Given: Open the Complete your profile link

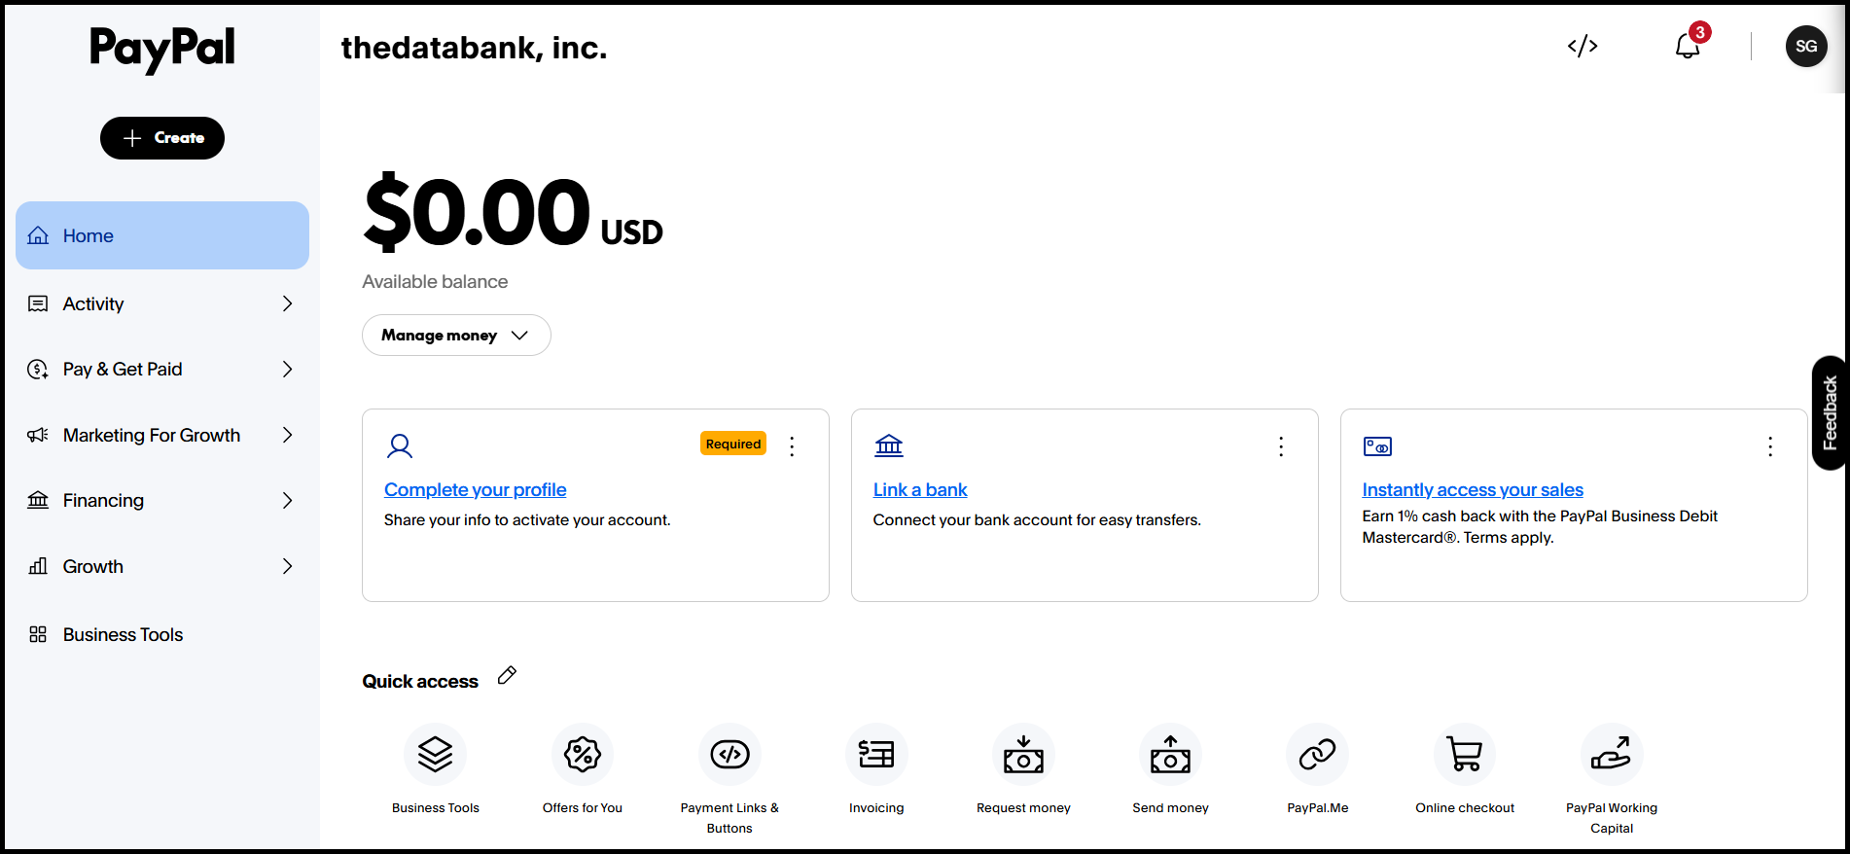Looking at the screenshot, I should tap(475, 489).
